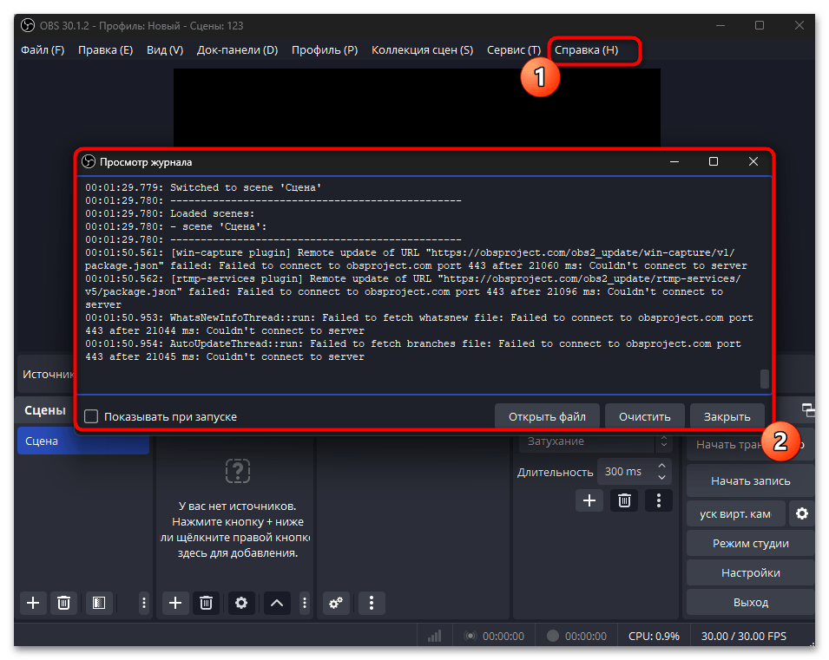
Task: Click Начать трансляцию button
Action: (x=728, y=445)
